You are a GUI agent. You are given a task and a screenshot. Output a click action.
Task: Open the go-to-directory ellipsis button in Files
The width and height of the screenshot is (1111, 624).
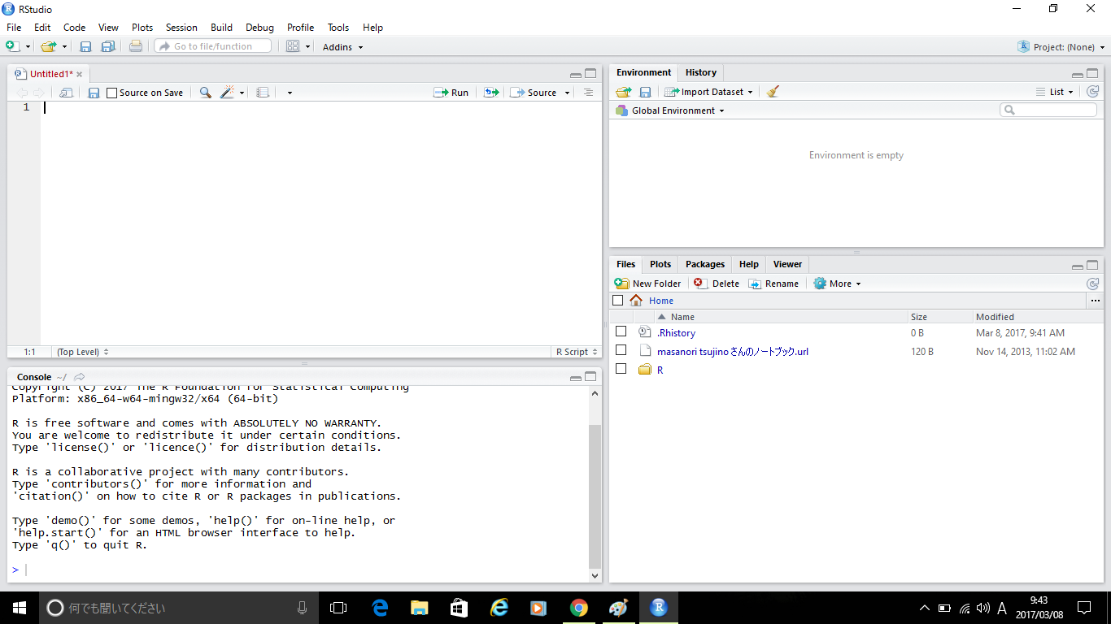pyautogui.click(x=1095, y=301)
